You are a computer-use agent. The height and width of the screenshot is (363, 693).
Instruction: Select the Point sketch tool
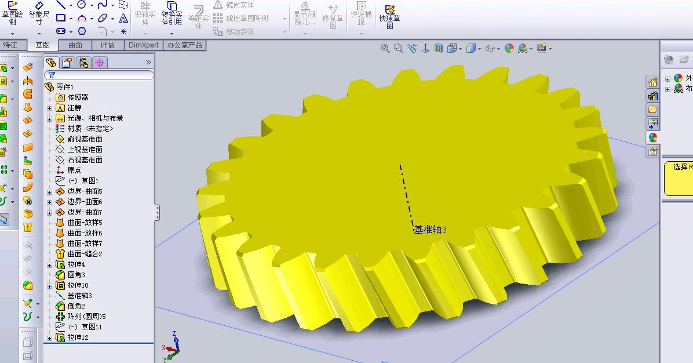pyautogui.click(x=124, y=31)
